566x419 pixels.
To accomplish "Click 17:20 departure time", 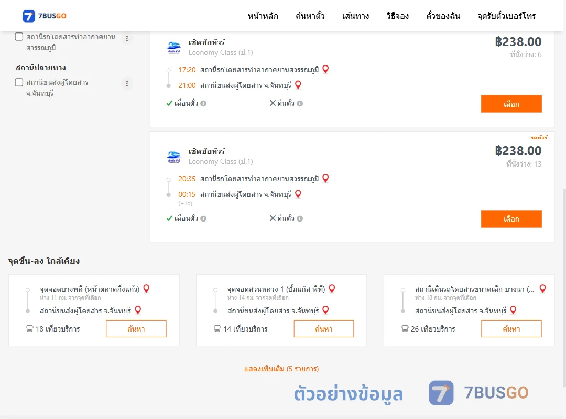I will pos(187,70).
